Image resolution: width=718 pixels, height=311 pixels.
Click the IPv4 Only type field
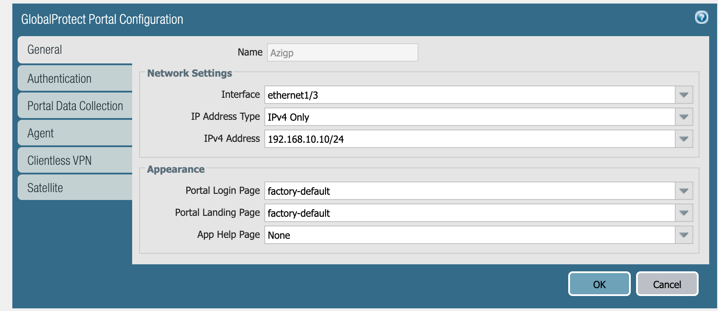(x=470, y=117)
